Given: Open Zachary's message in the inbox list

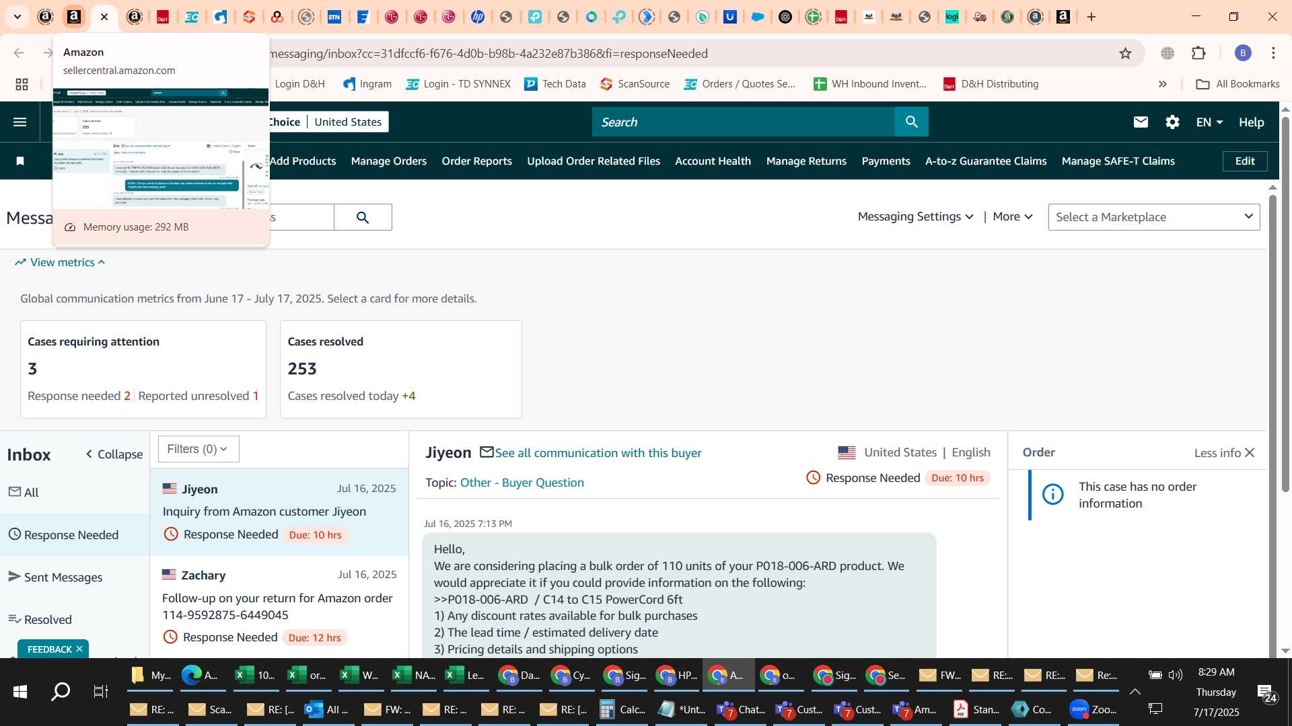Looking at the screenshot, I should [279, 606].
